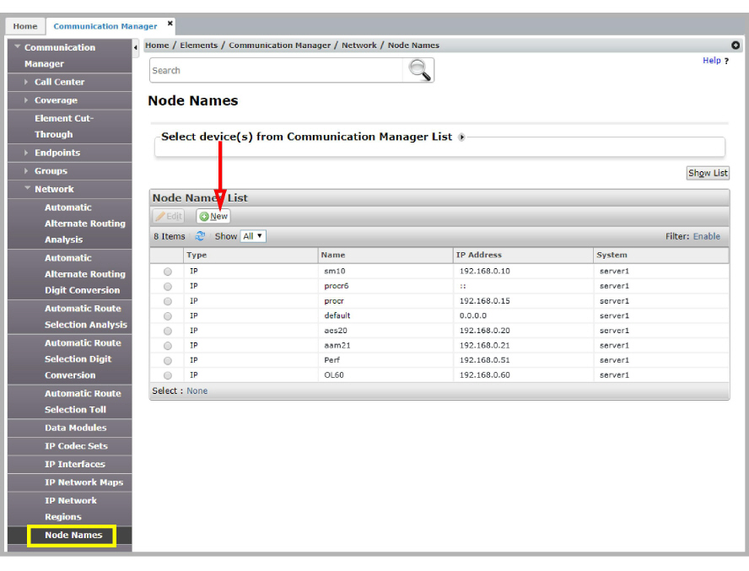
Task: Go to Elements in breadcrumb
Action: (x=199, y=46)
